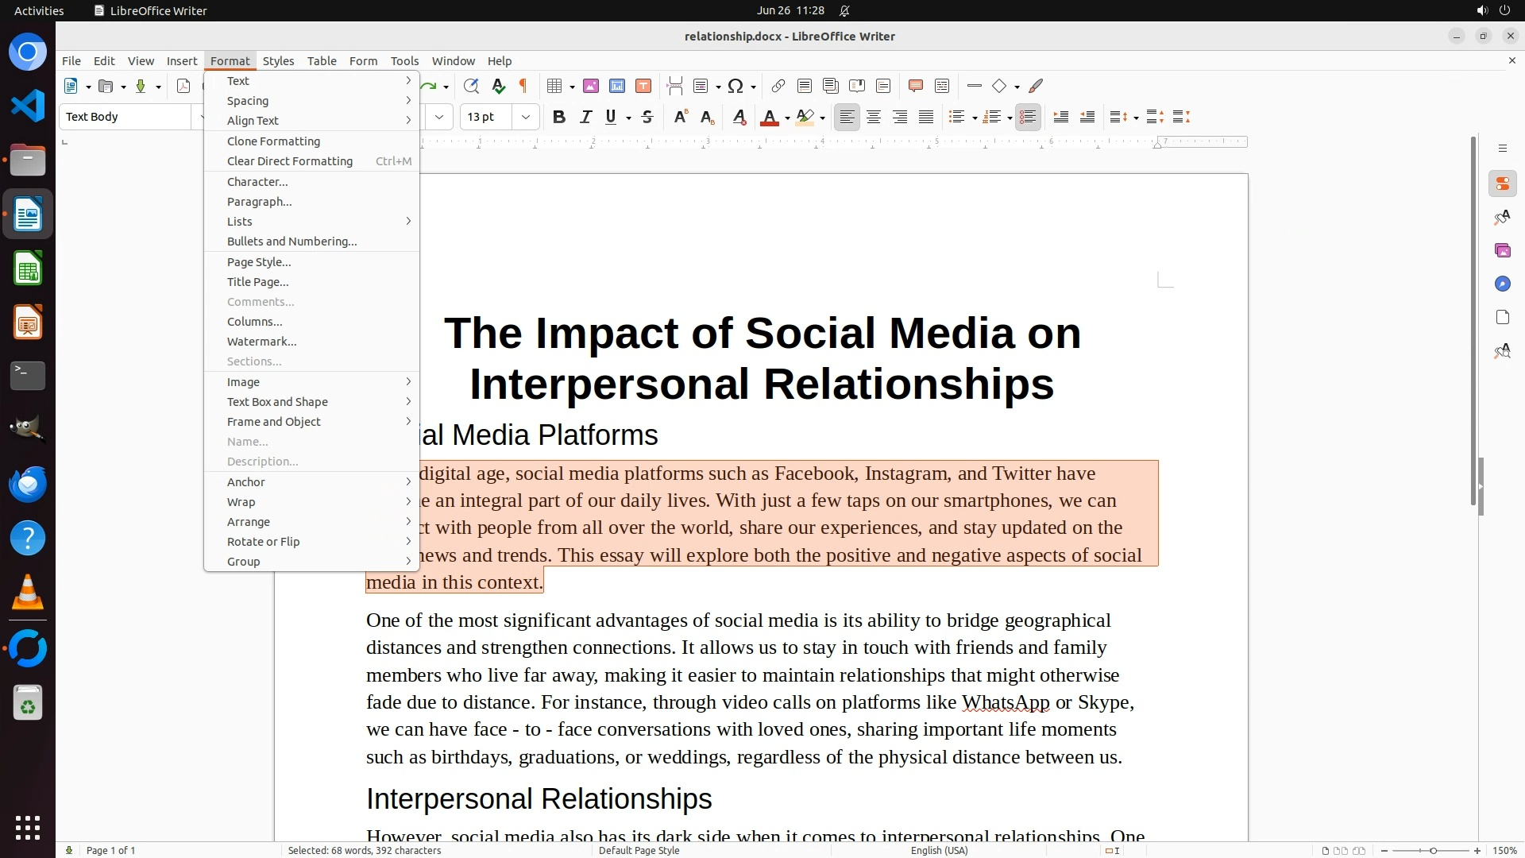The width and height of the screenshot is (1525, 858).
Task: Click the Insert Chart icon
Action: coord(617,86)
